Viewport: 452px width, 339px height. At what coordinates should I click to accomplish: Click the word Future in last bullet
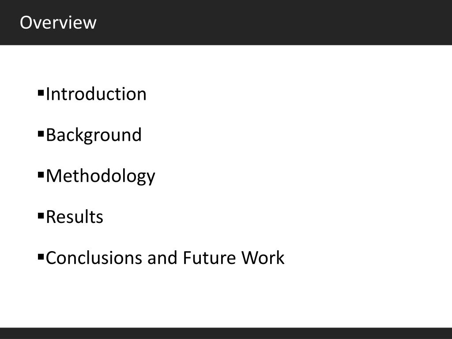tap(209, 258)
